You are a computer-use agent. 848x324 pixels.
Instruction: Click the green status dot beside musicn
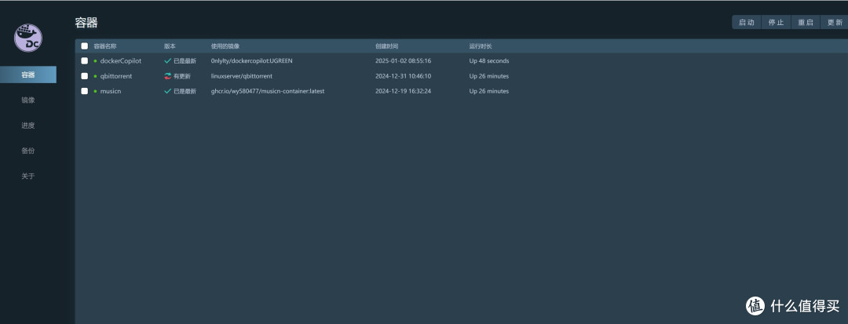95,91
